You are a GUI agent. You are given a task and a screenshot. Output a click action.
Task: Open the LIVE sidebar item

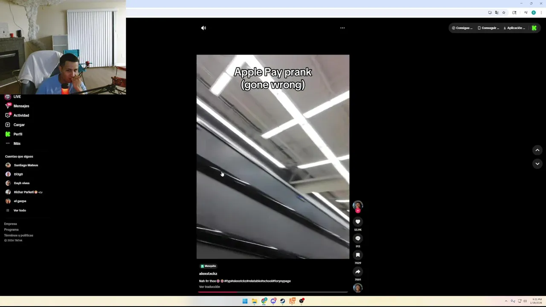(x=13, y=97)
